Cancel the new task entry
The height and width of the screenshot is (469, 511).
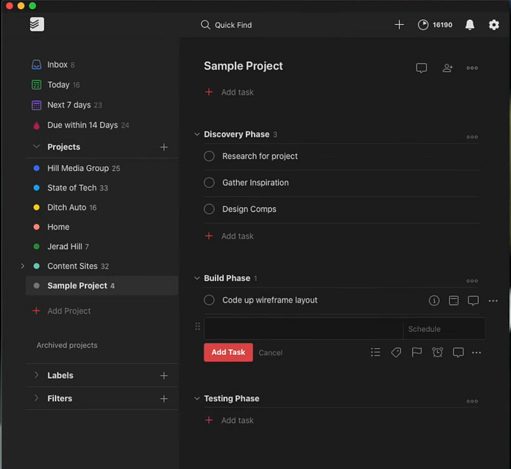point(270,353)
